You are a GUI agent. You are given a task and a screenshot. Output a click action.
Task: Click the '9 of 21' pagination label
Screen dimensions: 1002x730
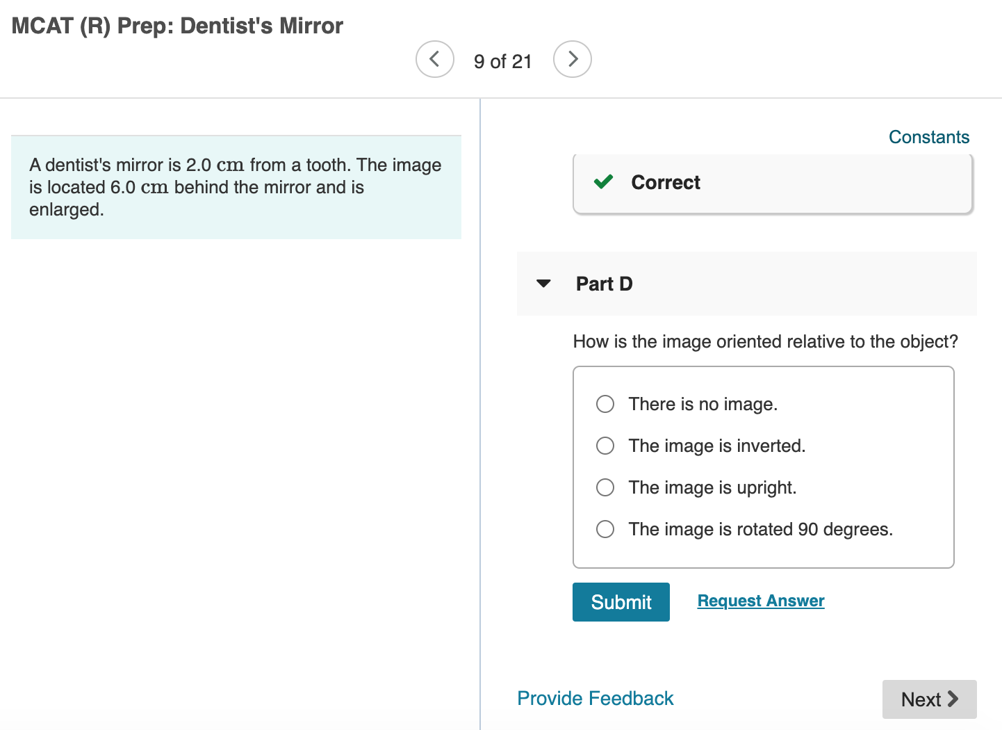pos(502,61)
